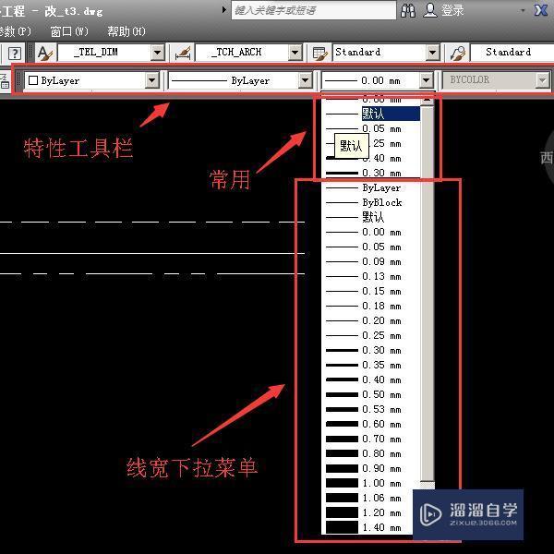Select 0.90 mm lineweight

tap(373, 468)
